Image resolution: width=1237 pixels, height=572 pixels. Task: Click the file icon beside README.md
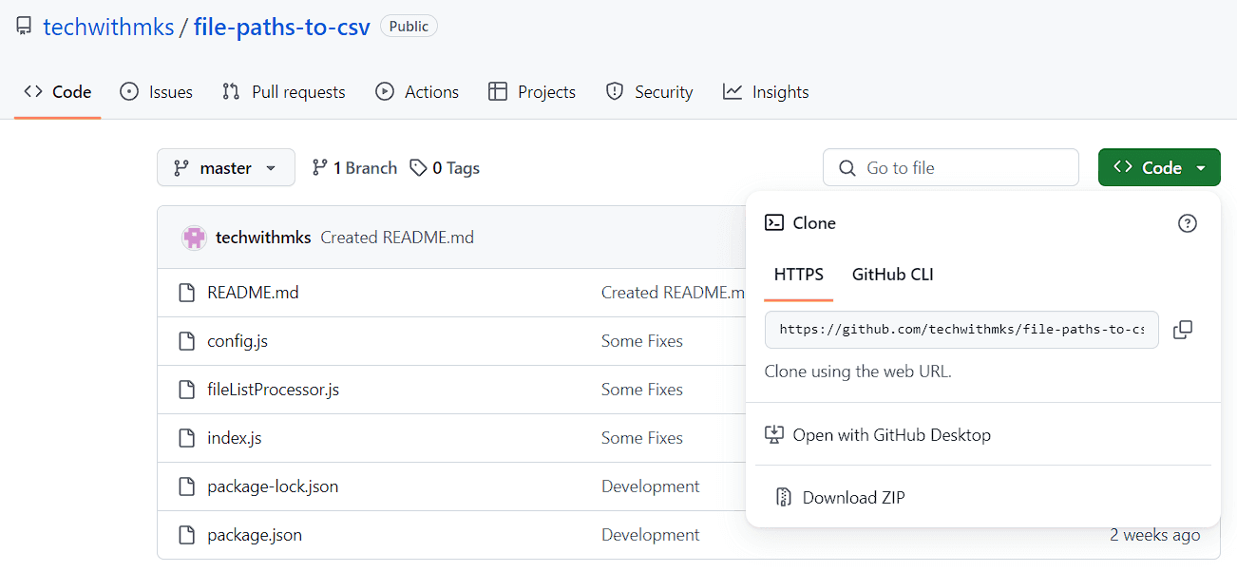point(187,293)
